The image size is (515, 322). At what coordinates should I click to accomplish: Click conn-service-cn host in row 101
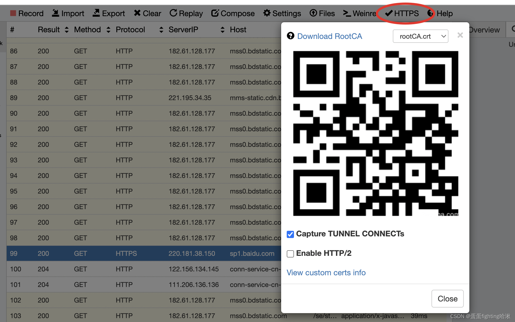coord(256,284)
